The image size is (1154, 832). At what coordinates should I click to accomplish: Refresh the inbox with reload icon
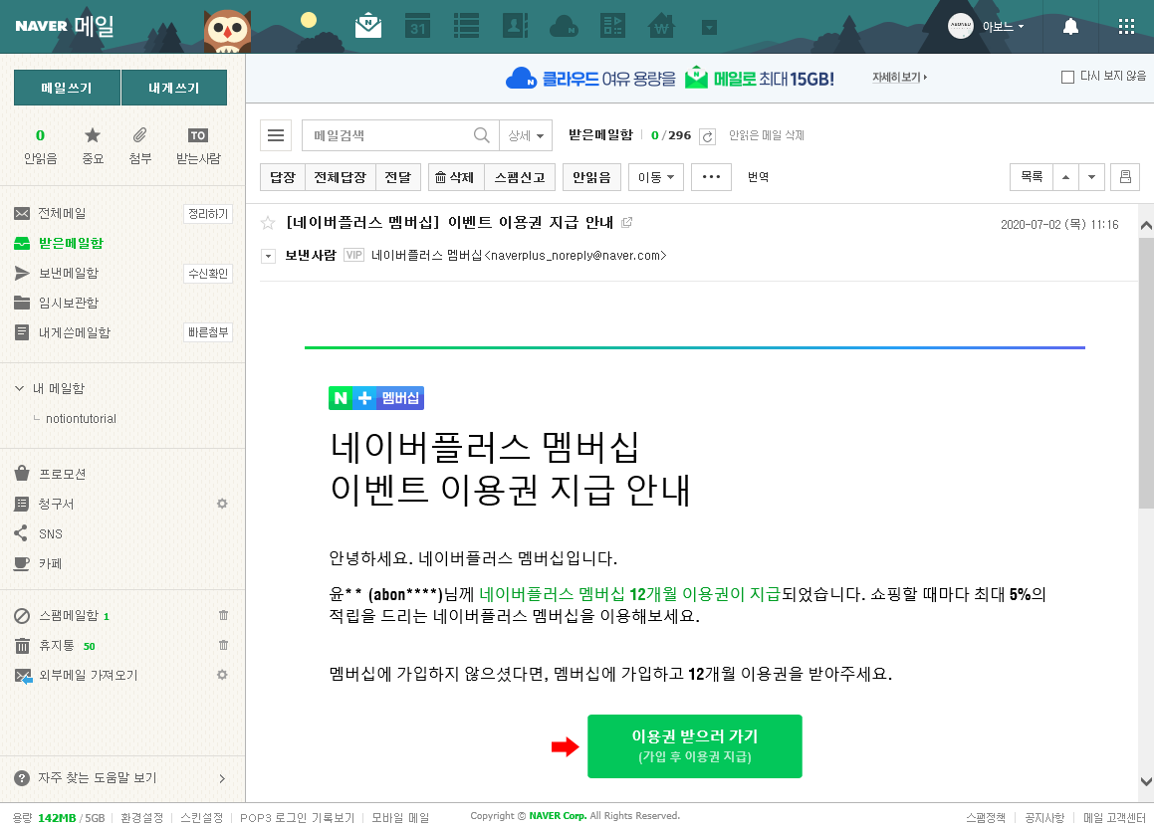pyautogui.click(x=707, y=136)
